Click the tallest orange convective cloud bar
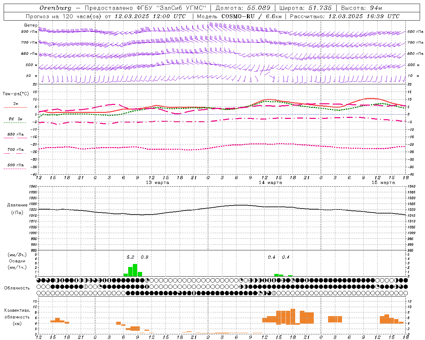This screenshot has height=340, width=425. [293, 317]
